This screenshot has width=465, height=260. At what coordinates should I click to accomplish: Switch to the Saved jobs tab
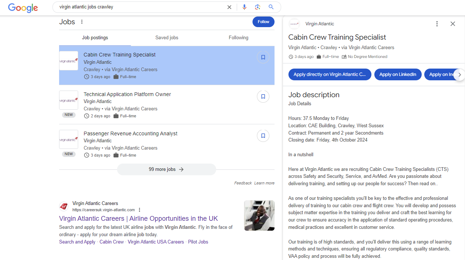167,37
